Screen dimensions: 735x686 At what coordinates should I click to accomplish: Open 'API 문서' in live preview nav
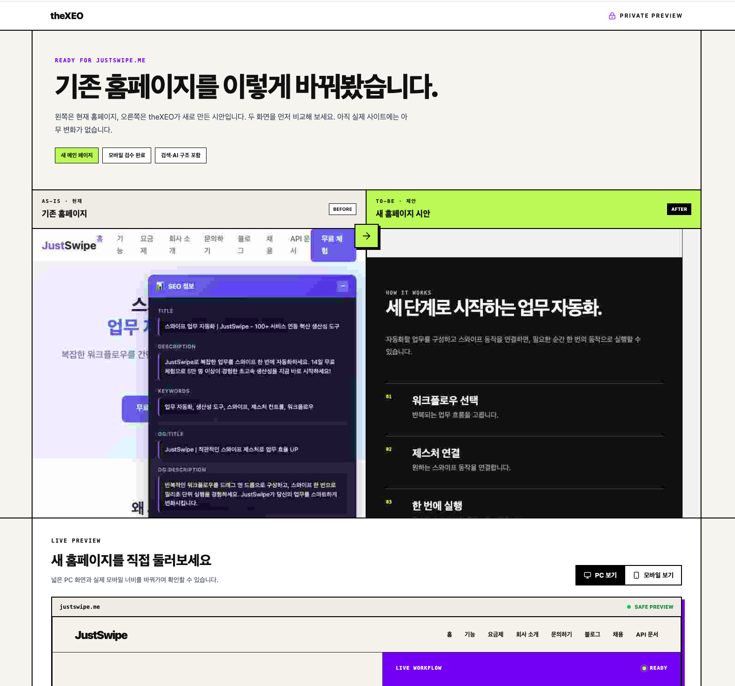(647, 634)
